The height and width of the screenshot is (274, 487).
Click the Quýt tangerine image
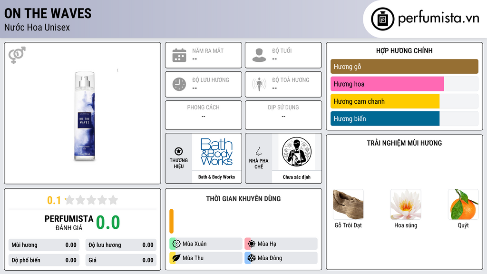tap(463, 205)
